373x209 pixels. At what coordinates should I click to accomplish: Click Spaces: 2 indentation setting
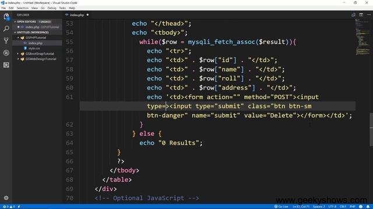coord(319,207)
